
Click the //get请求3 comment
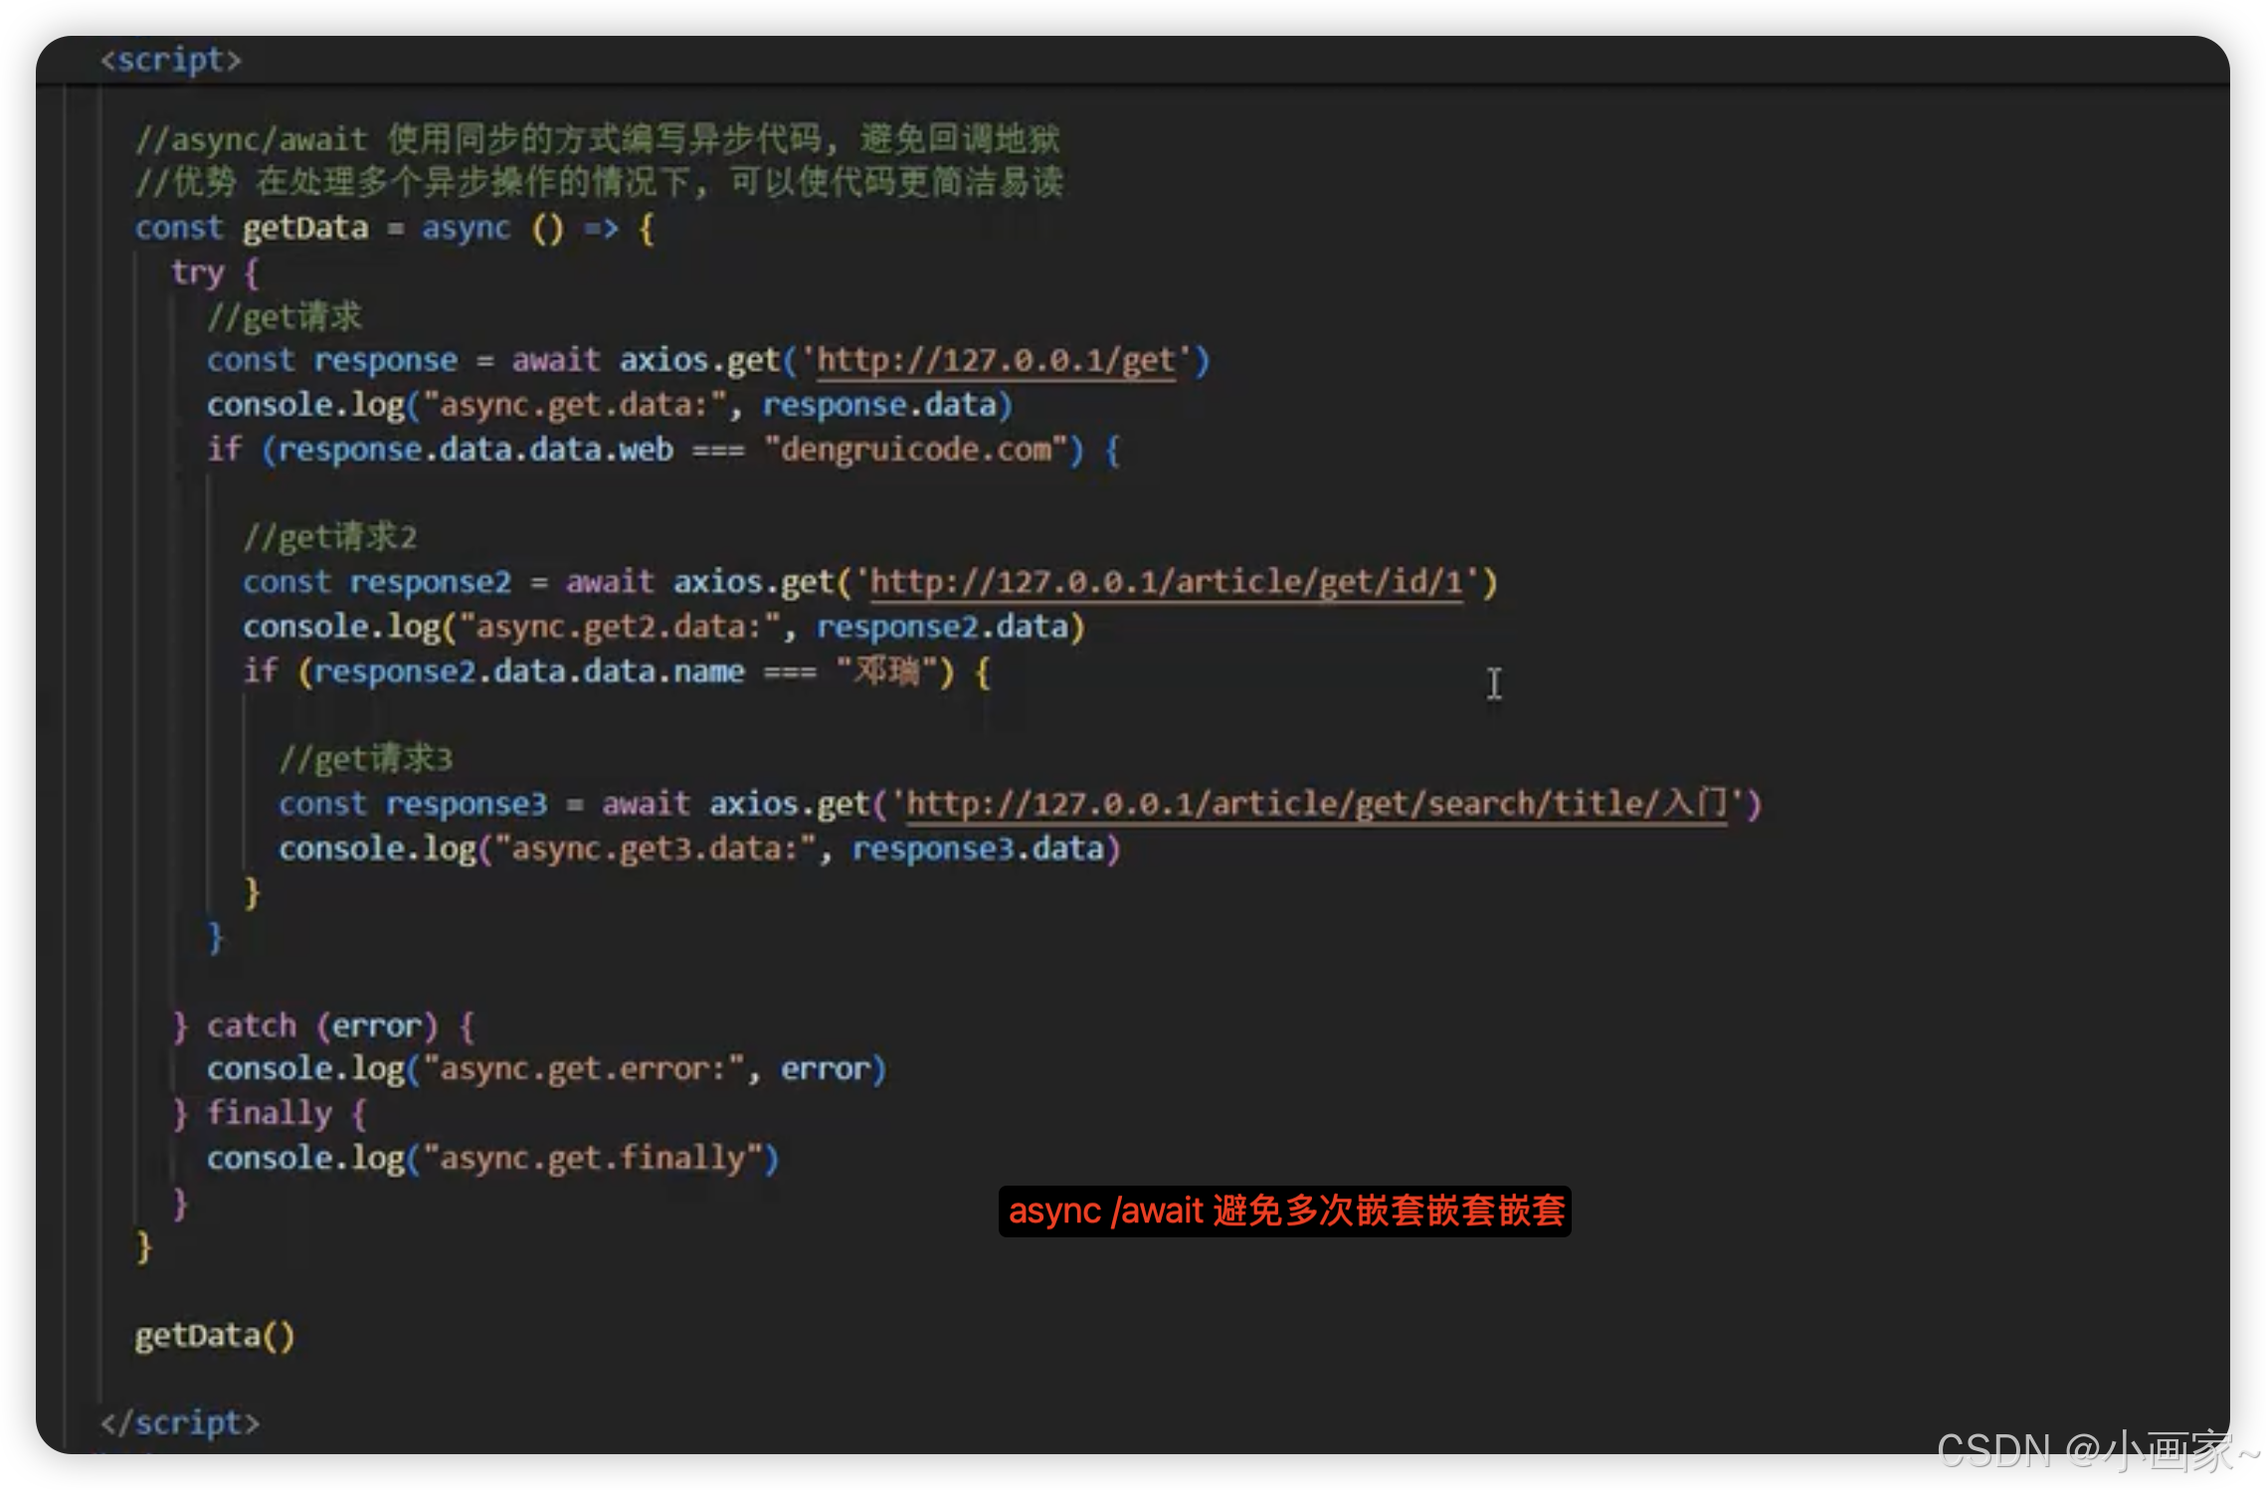pos(366,760)
